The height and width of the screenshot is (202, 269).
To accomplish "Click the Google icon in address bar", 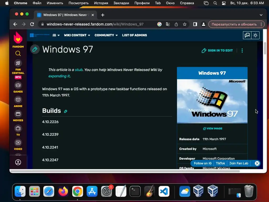I will (x=159, y=24).
